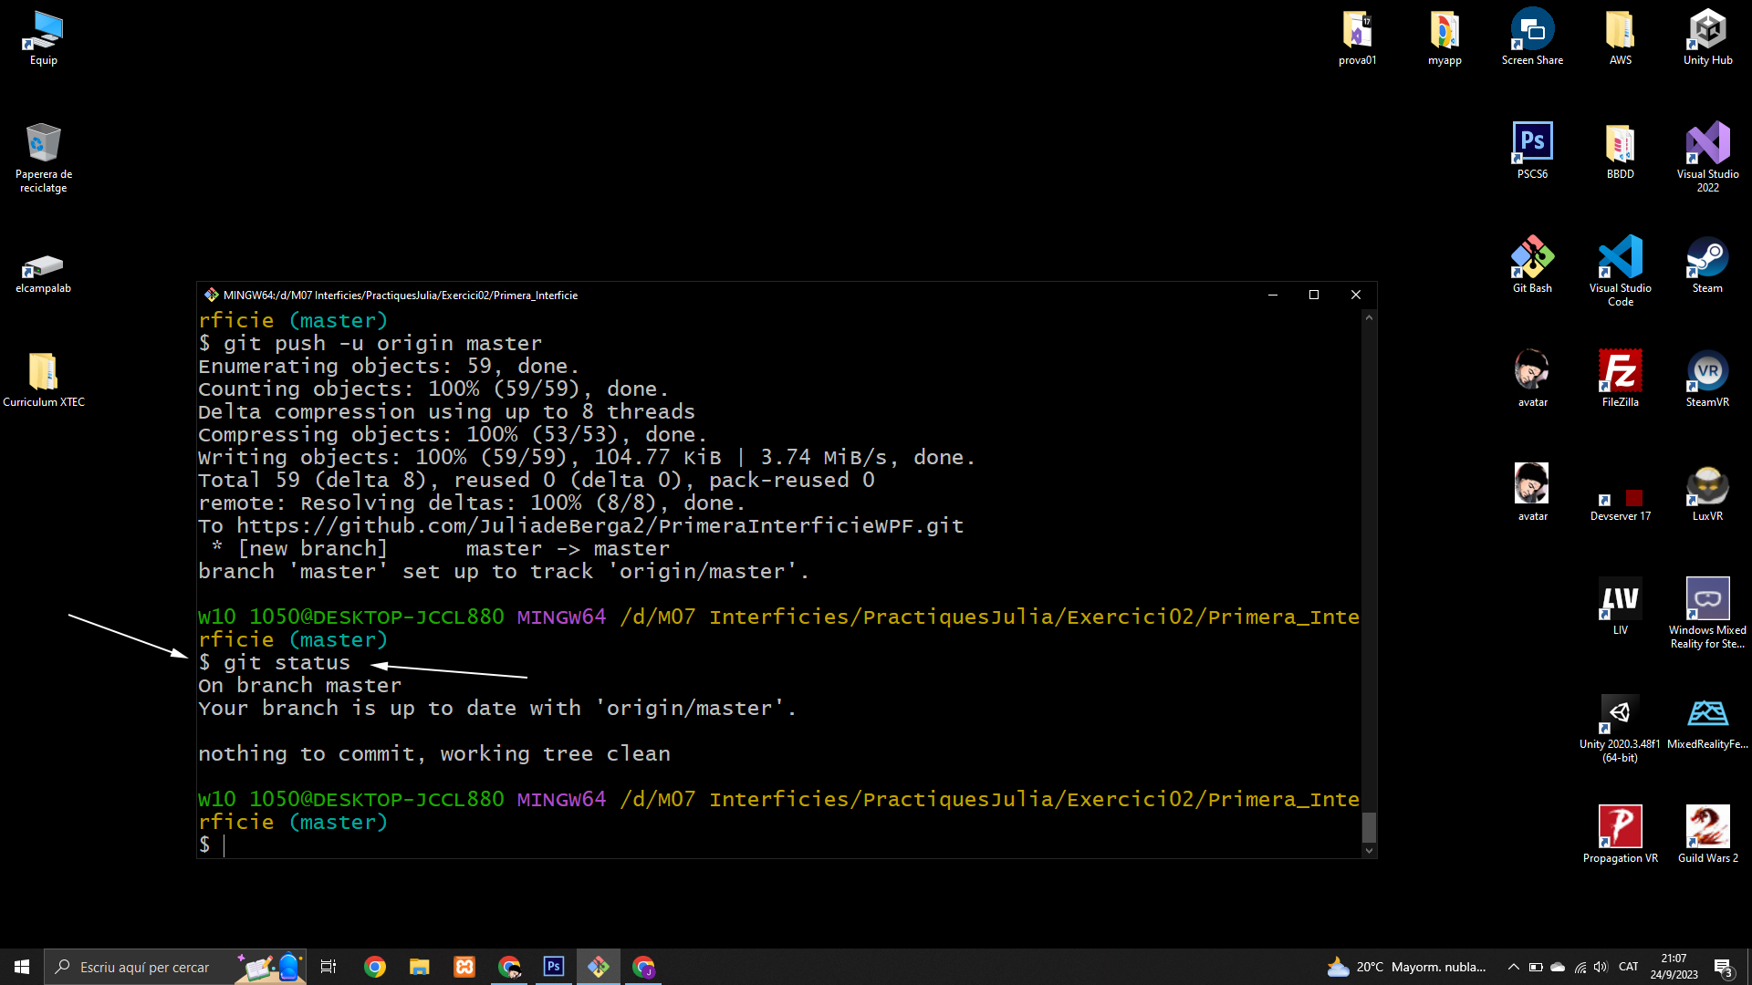Click the Git Bash title bar icon menu

pos(212,295)
